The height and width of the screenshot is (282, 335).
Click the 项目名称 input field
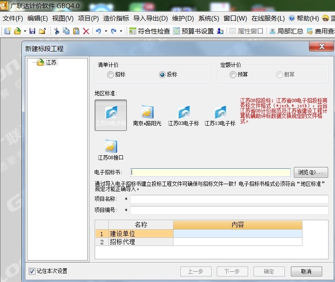(x=229, y=199)
